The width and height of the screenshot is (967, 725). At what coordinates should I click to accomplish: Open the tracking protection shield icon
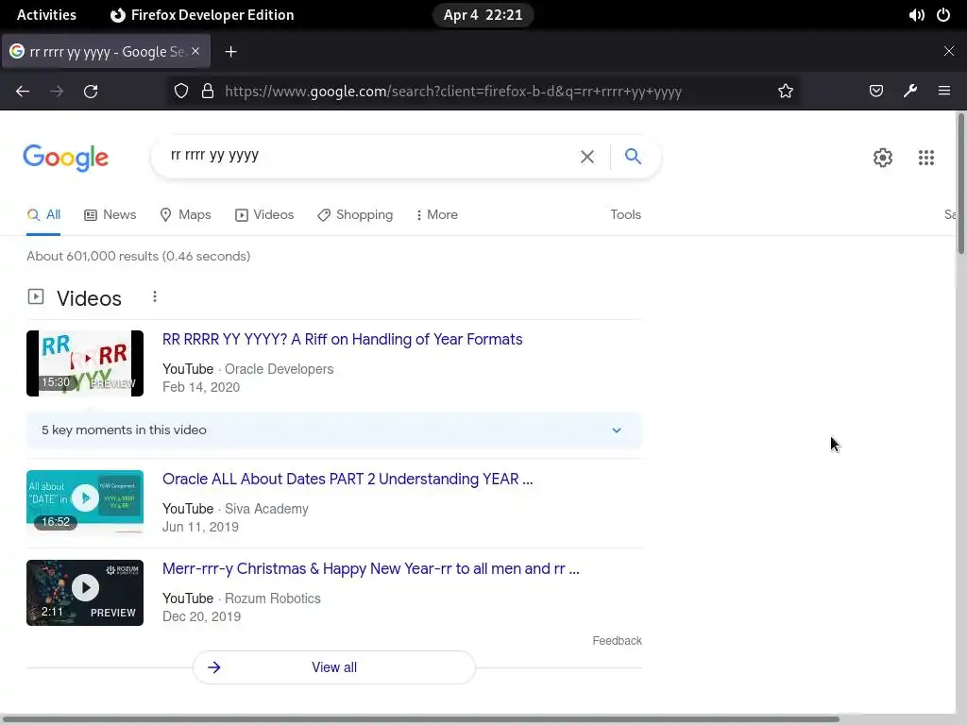180,92
